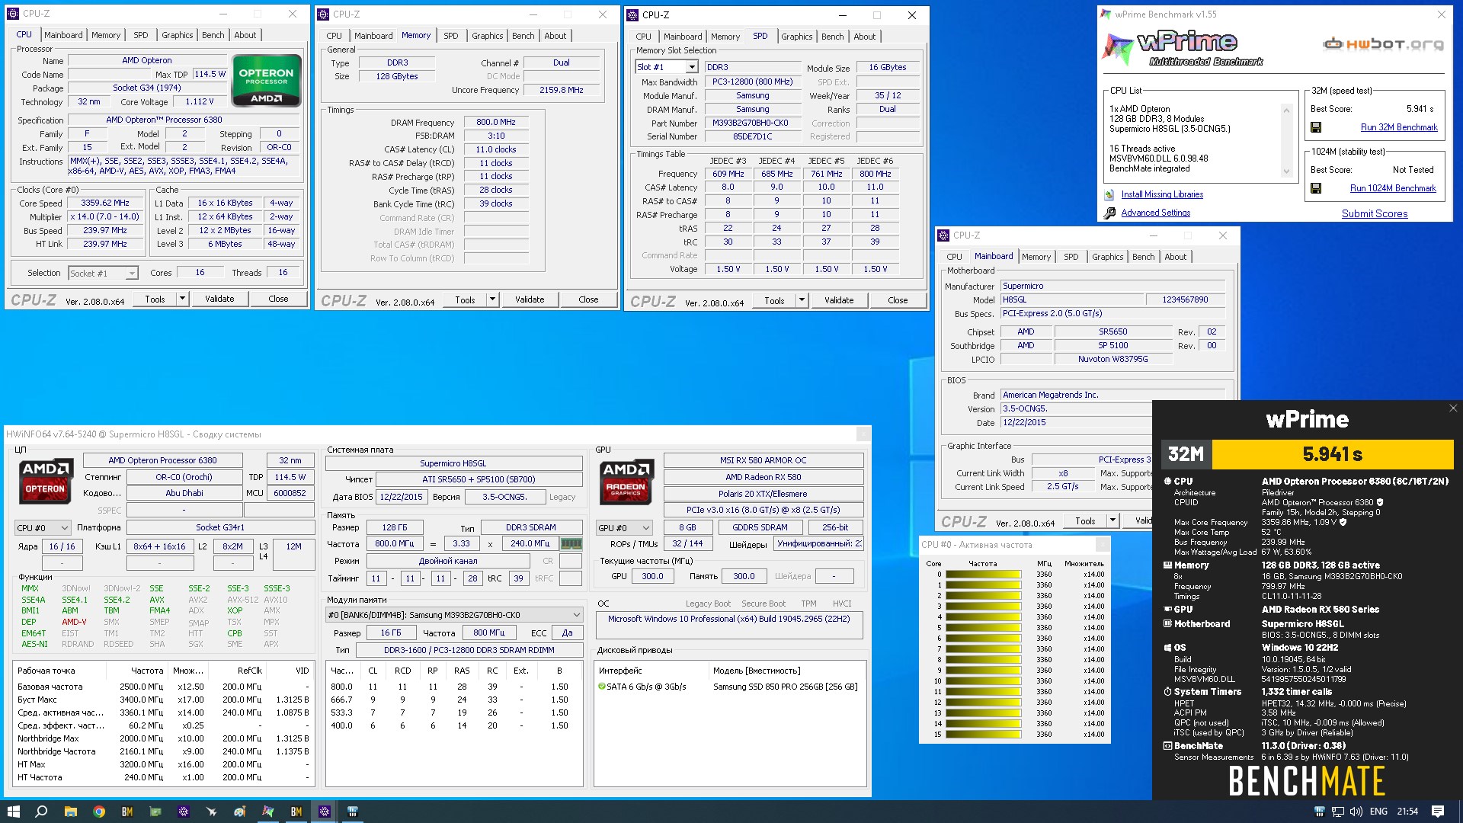Click Validate button in CPU-Z SPD window
Viewport: 1463px width, 823px height.
point(839,300)
